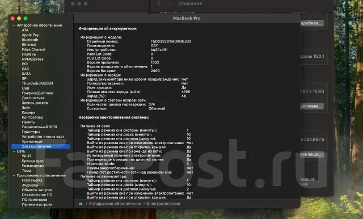Select PCI in the sidebar

point(24,64)
